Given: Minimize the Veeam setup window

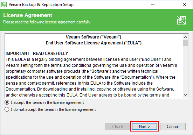Looking at the screenshot, I should click(153, 5).
